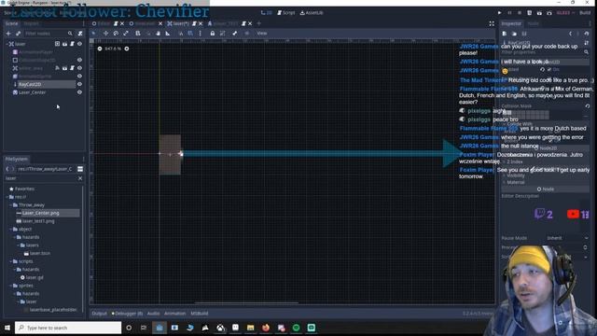Activate the Ruler Mode tool

pos(168,34)
